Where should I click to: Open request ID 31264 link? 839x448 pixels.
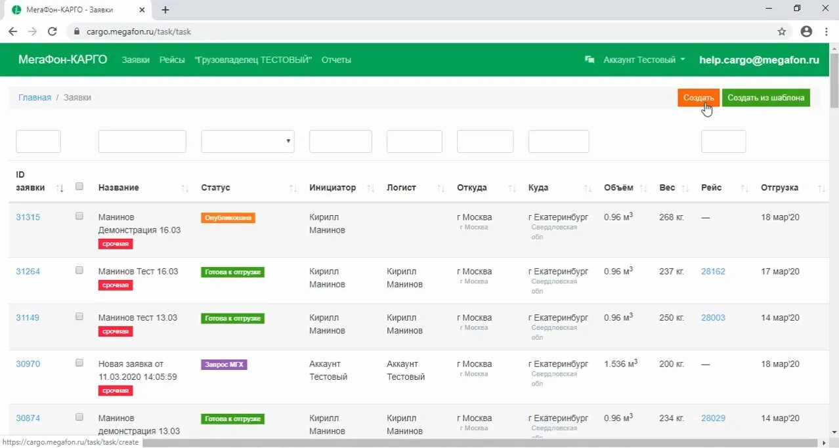pos(28,272)
